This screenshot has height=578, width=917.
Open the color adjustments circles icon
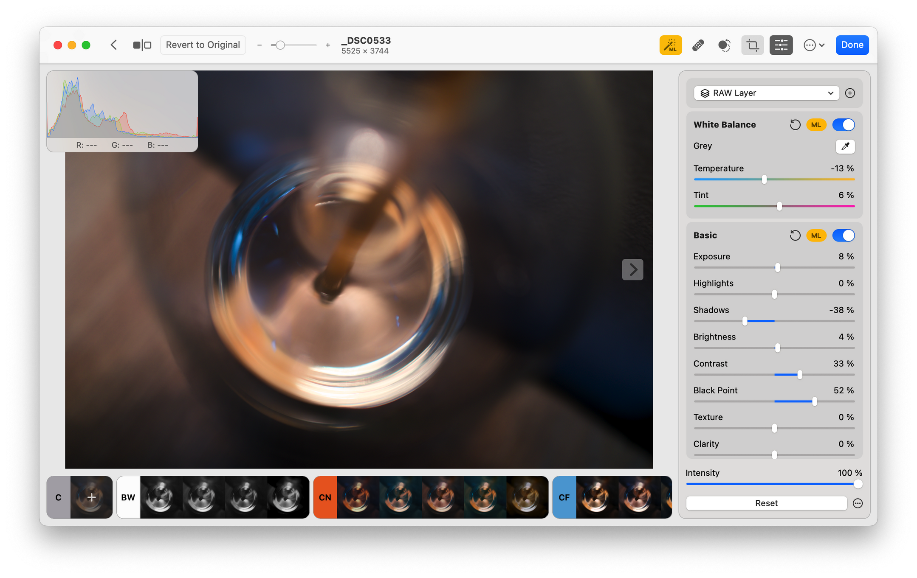(x=724, y=45)
